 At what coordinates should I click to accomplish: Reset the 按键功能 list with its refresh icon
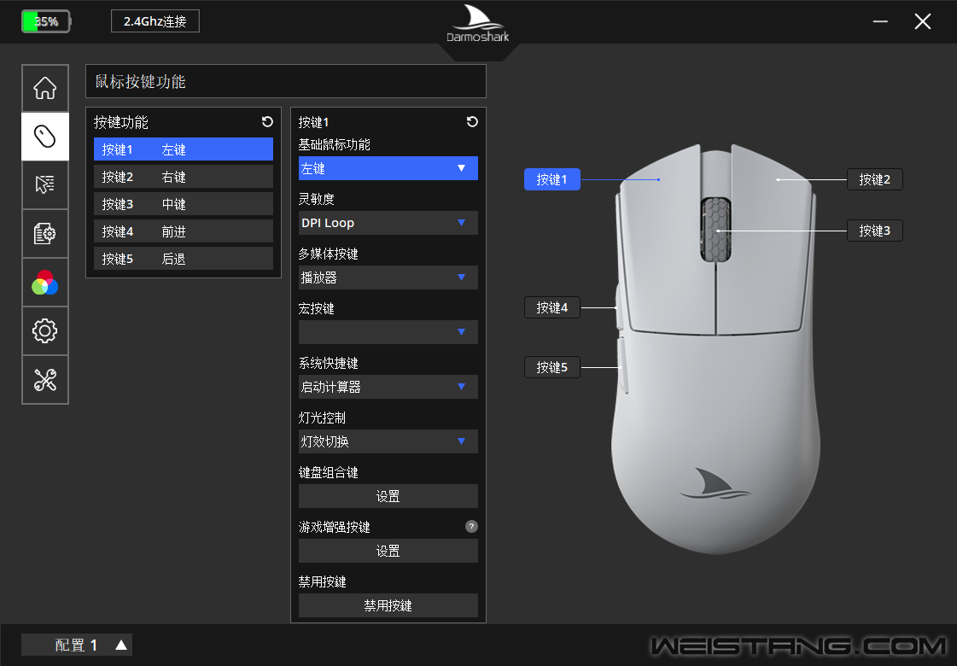click(x=267, y=121)
